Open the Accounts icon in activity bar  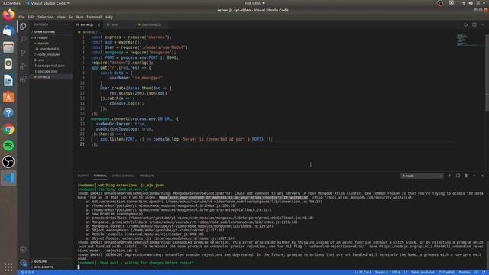[23, 249]
